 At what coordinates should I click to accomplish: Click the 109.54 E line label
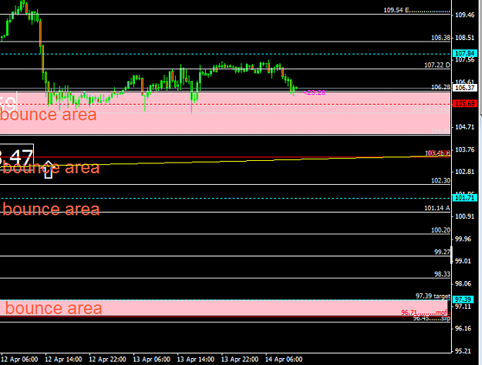click(416, 10)
